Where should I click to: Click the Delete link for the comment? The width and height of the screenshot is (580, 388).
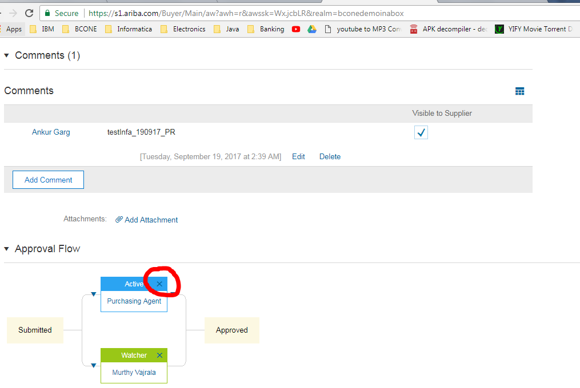pos(330,157)
